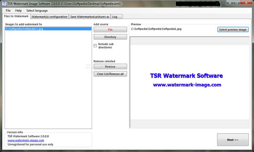Switch to Files to Watermark tab
The width and height of the screenshot is (254, 152).
click(x=16, y=16)
